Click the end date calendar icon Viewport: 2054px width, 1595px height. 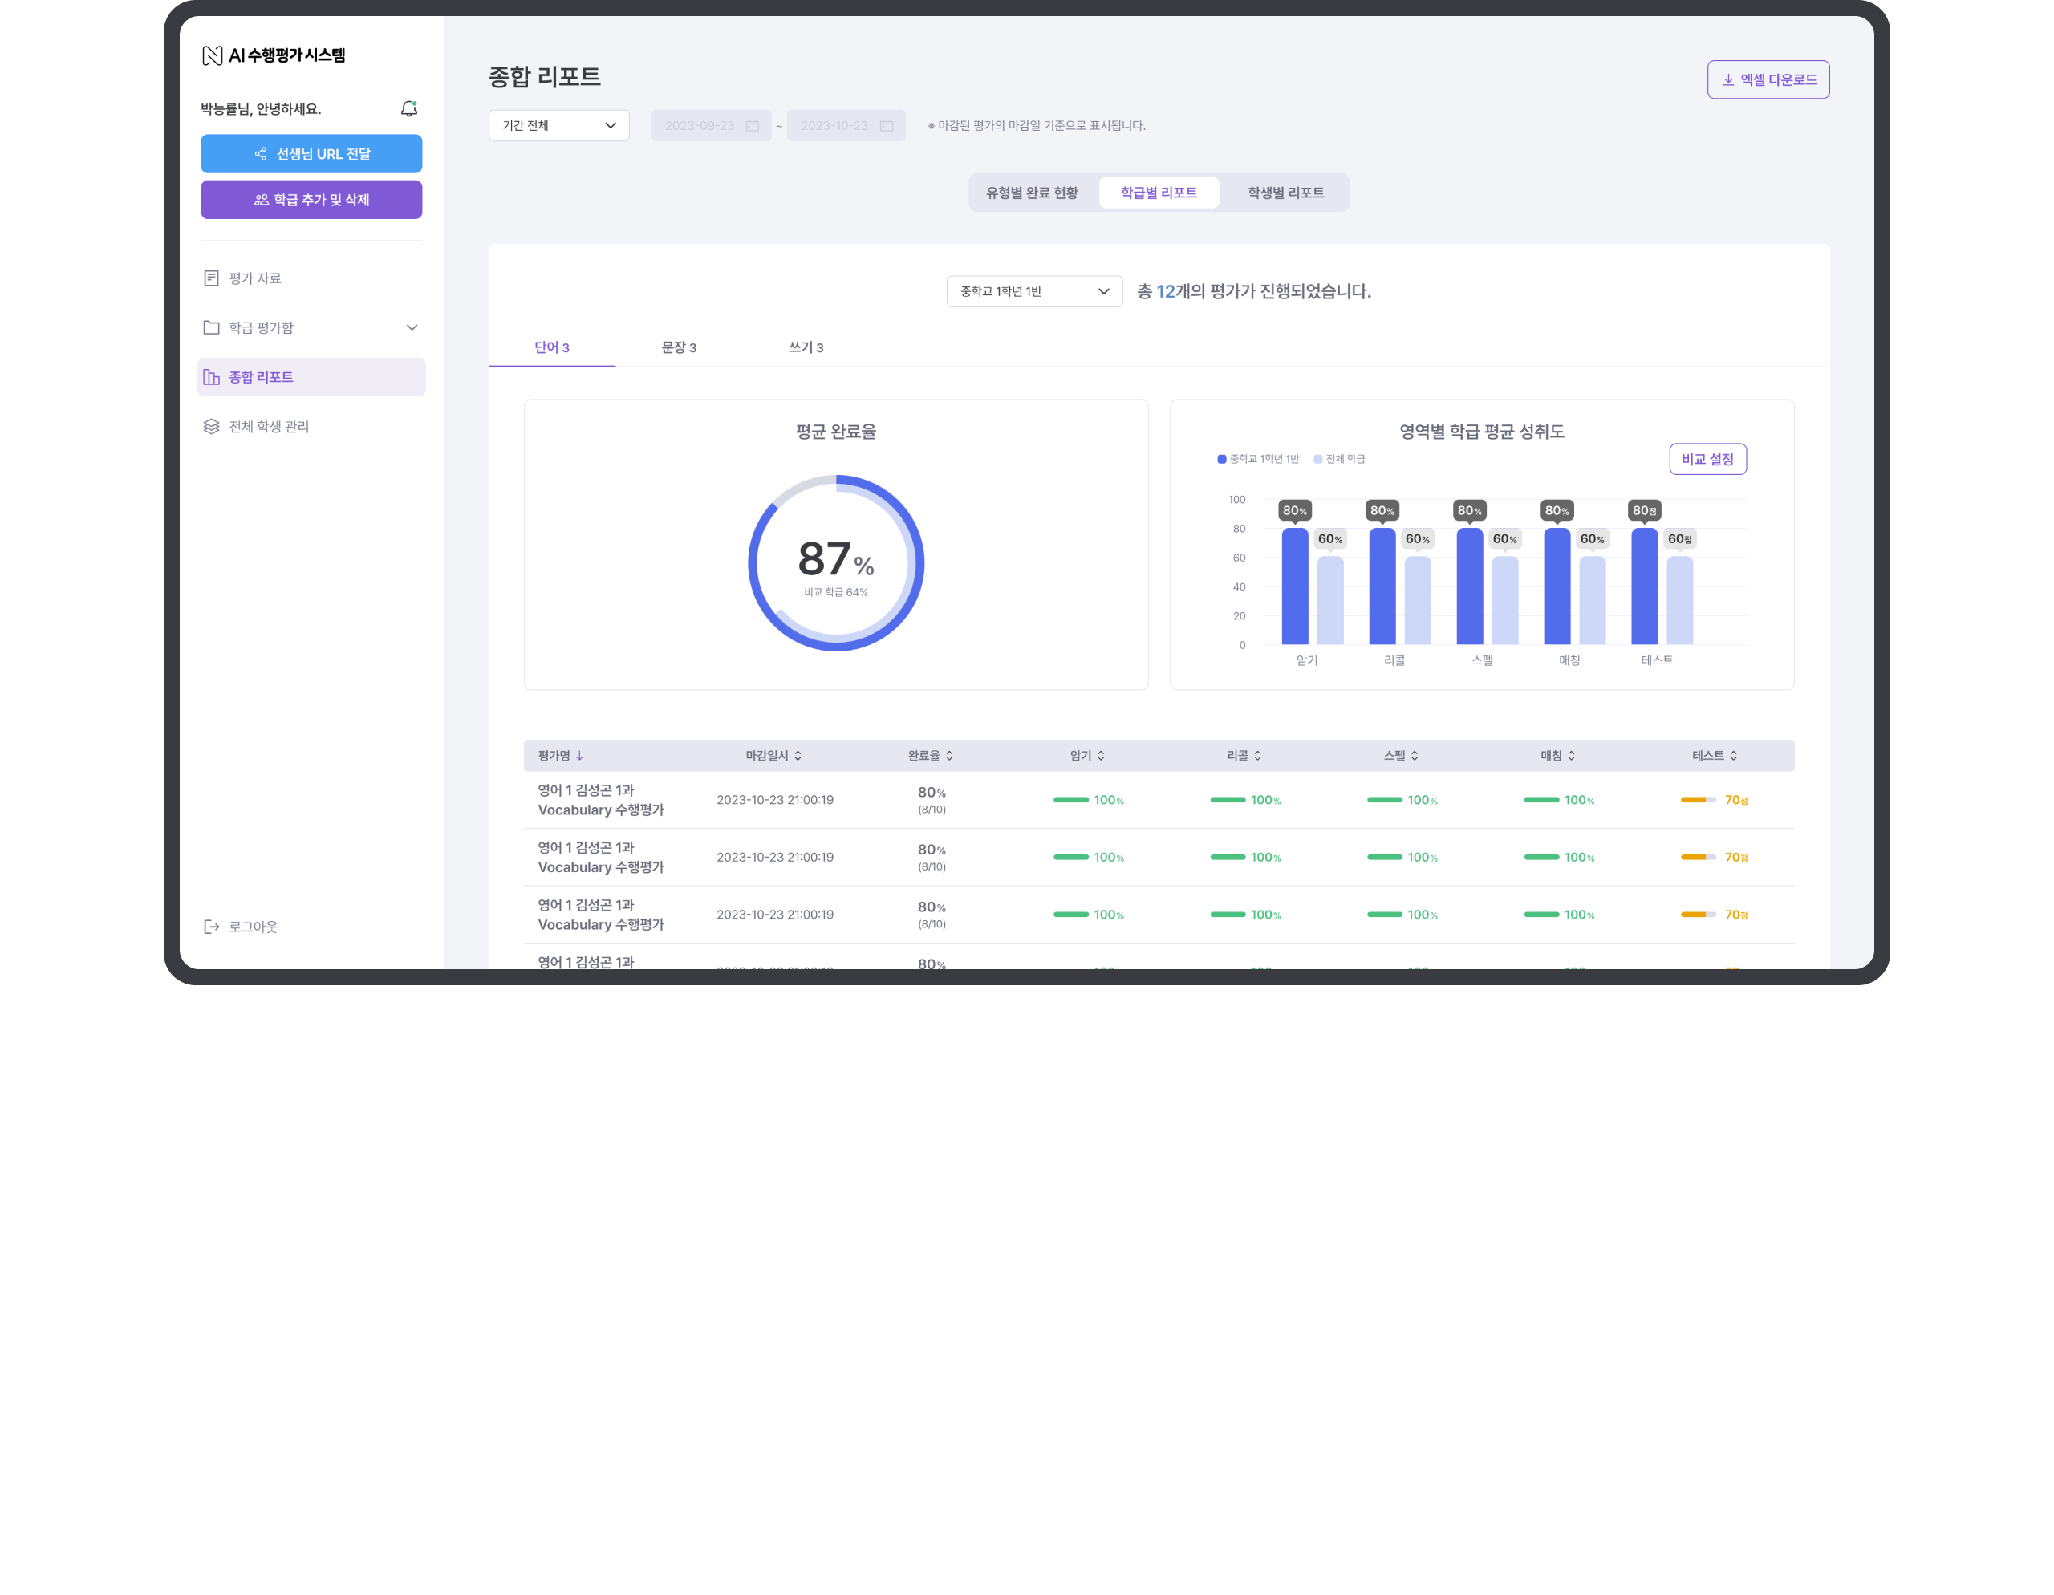(886, 126)
